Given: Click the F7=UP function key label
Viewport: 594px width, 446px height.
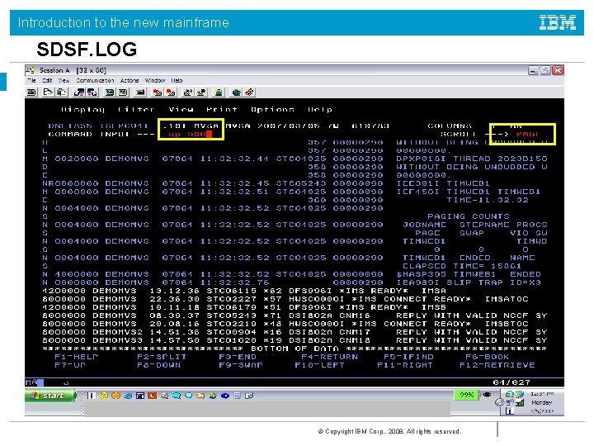Looking at the screenshot, I should tap(70, 365).
